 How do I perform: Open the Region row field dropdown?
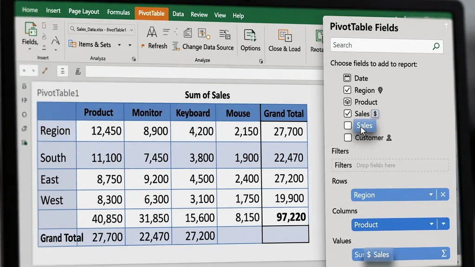pos(431,194)
